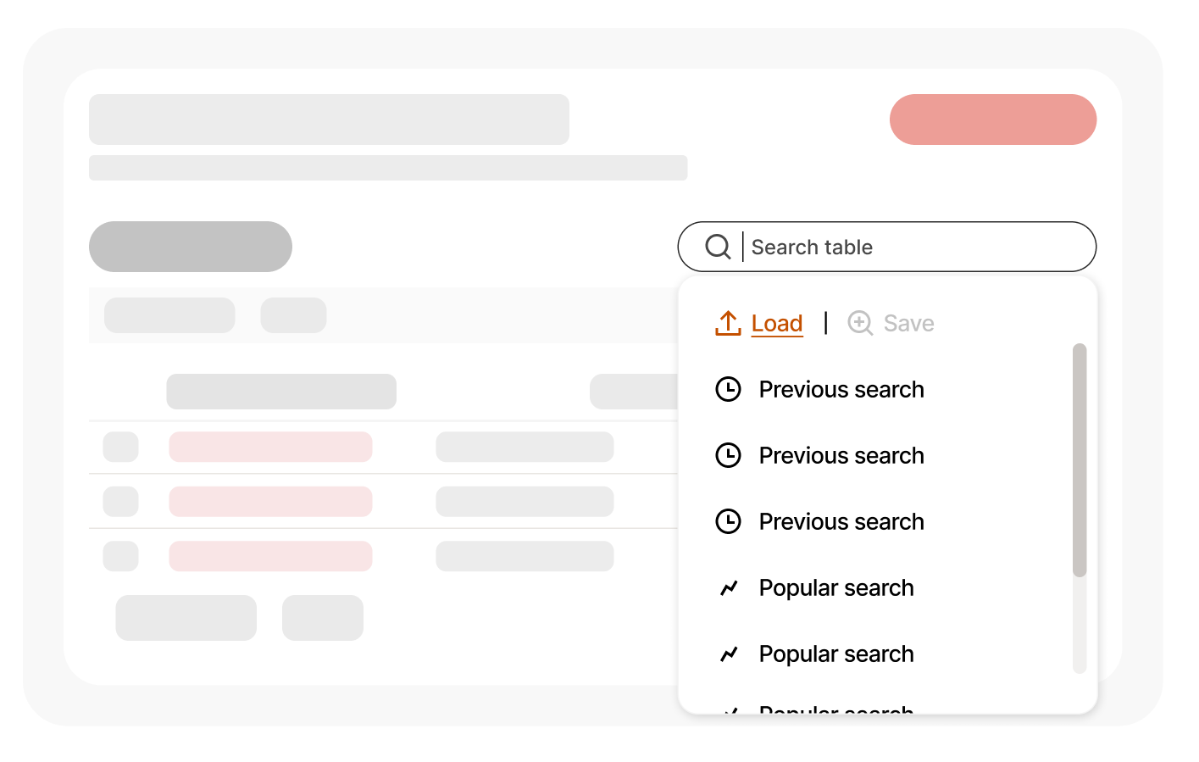Screen dimensions: 1199x762
Task: Click the trending arrow icon of the first popular search
Action: coord(729,587)
